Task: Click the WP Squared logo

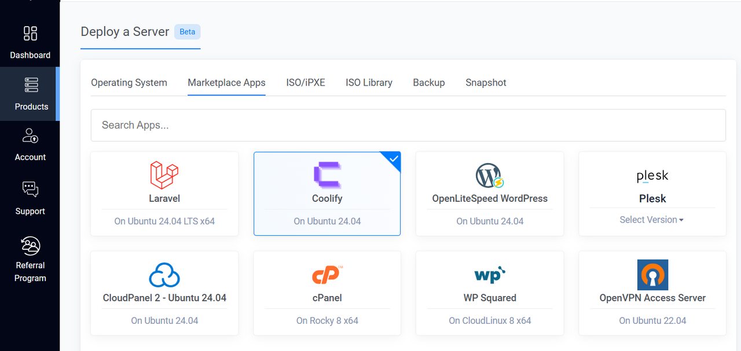Action: [490, 275]
